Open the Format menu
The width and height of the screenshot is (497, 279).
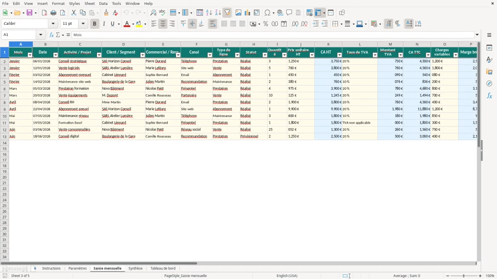(x=58, y=3)
